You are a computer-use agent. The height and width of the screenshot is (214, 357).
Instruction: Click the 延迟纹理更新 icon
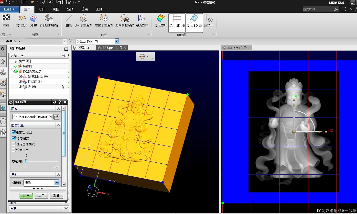49,18
